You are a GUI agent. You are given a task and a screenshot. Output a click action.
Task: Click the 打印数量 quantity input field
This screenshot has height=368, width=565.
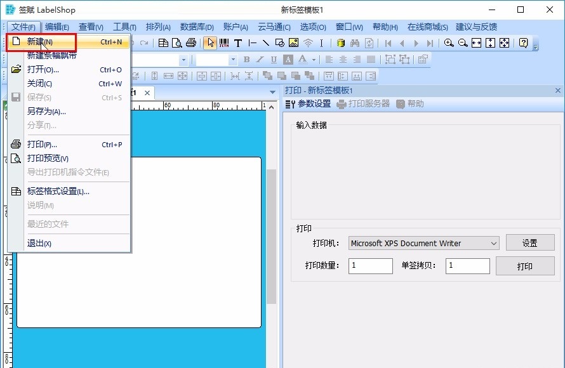[x=370, y=266]
